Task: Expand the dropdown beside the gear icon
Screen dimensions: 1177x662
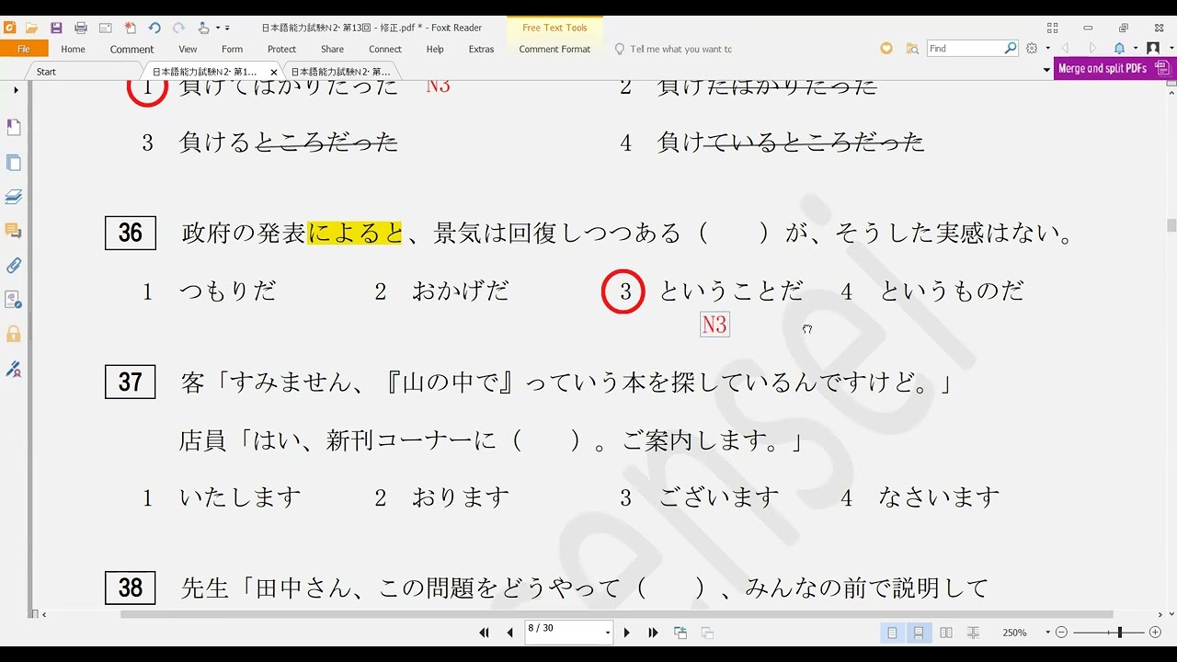Action: [1047, 49]
